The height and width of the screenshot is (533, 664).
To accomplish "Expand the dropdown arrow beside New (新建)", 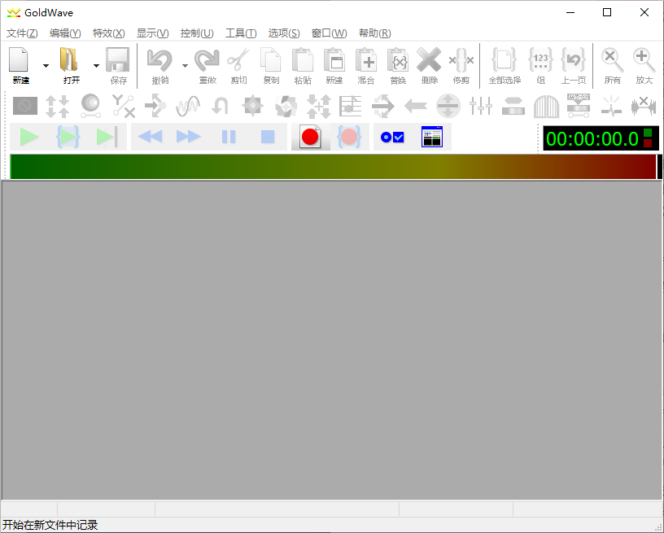I will tap(46, 65).
